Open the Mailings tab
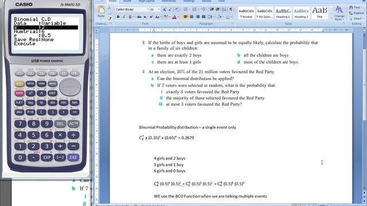The width and height of the screenshot is (367, 206). point(189,1)
